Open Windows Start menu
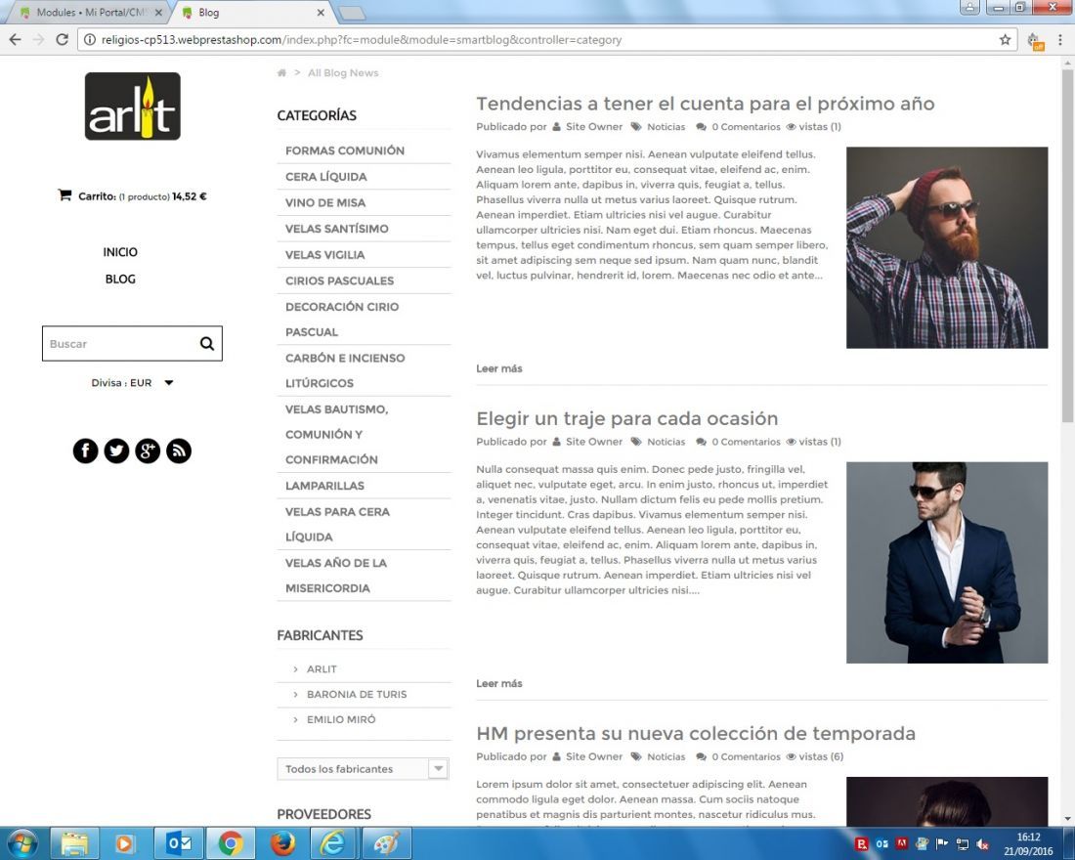 22,842
